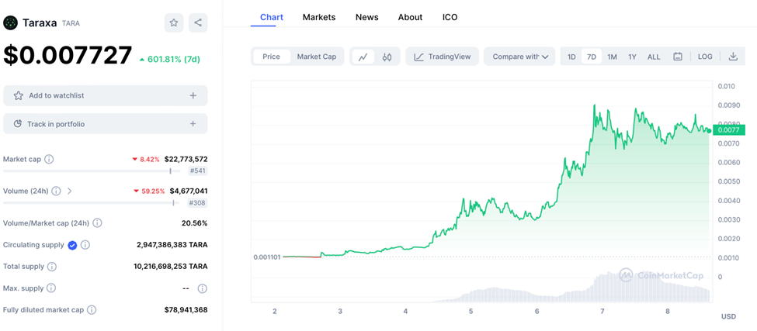The image size is (757, 331).
Task: Click plus icon on Add to watchlist
Action: click(x=193, y=95)
